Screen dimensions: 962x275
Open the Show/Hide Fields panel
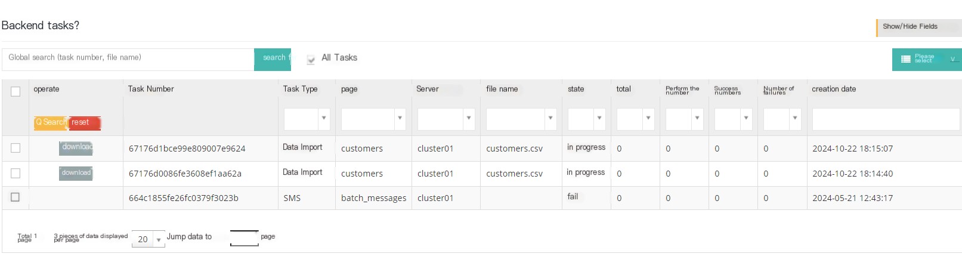coord(918,27)
